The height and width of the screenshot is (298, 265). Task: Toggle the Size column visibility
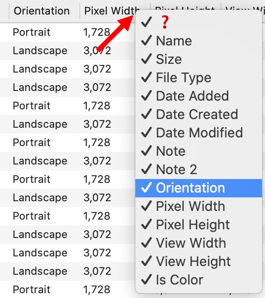point(199,59)
